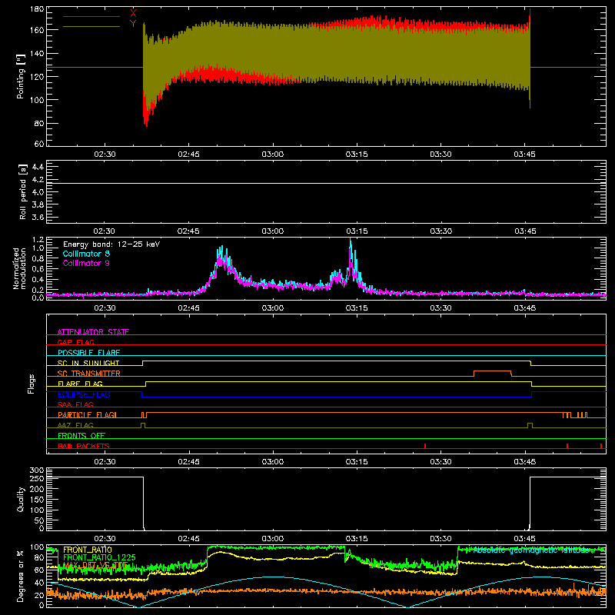Click 03:30 time label under Flags plot
The height and width of the screenshot is (615, 615).
coord(440,462)
